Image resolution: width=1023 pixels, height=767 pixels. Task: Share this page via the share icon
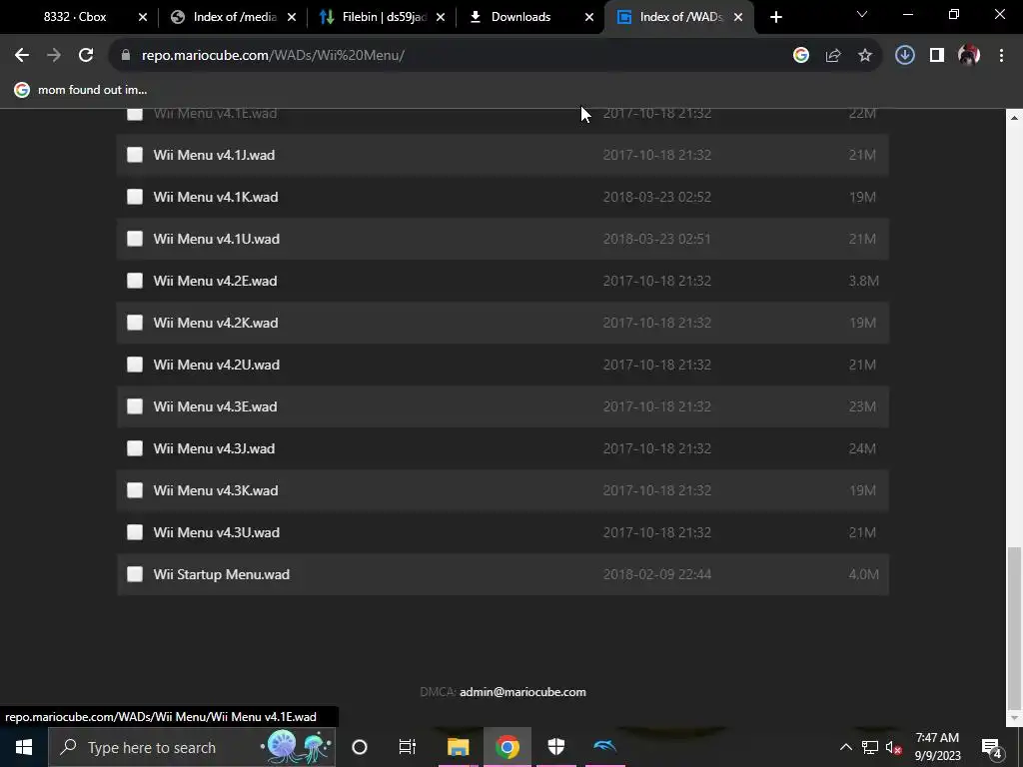coord(832,56)
